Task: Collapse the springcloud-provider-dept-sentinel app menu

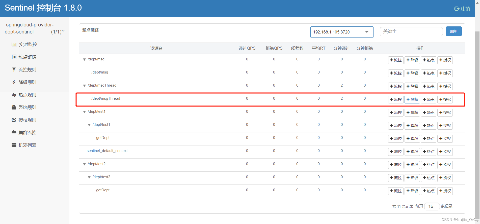Action: tap(63, 31)
